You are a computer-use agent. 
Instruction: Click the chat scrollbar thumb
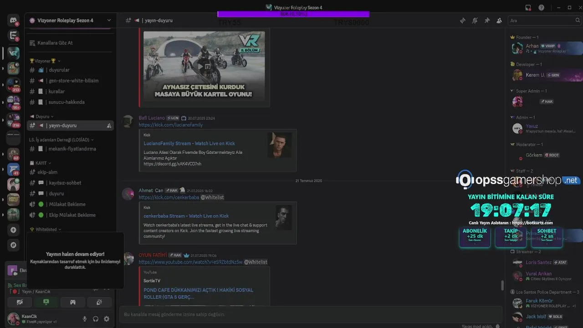tap(502, 285)
